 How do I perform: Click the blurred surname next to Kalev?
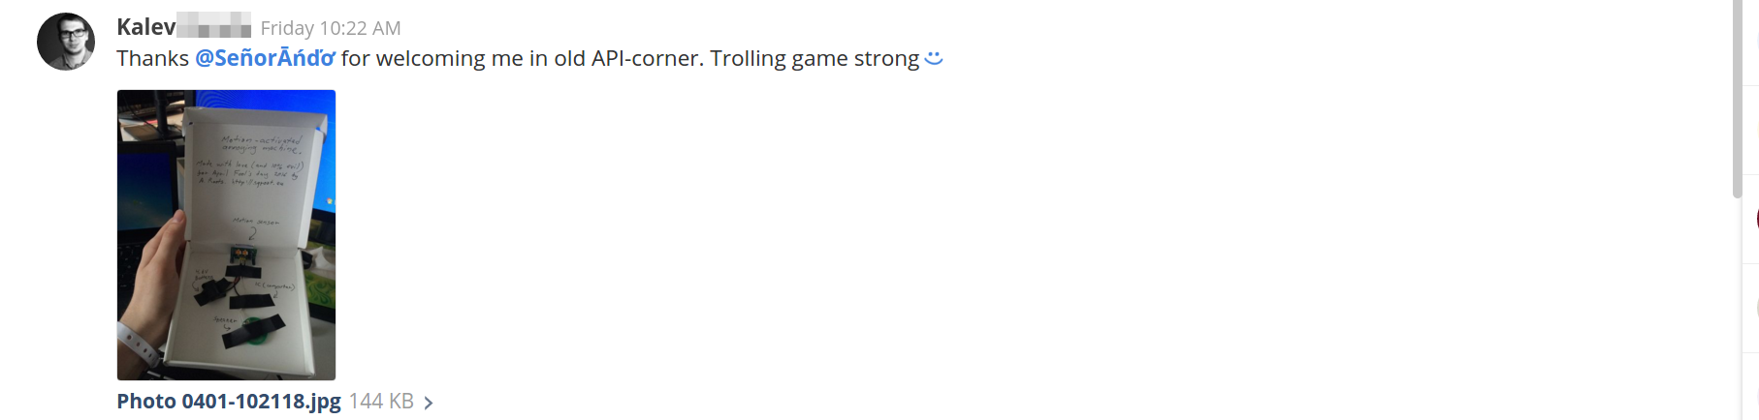coord(213,27)
